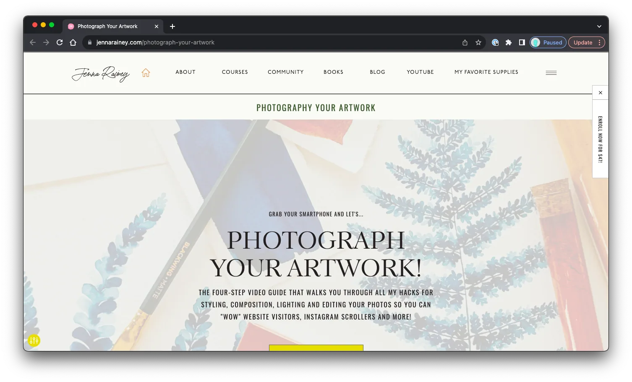Click "GRAB YOUR SMARTPHONE AND LET'S..." text
This screenshot has width=632, height=382.
316,214
